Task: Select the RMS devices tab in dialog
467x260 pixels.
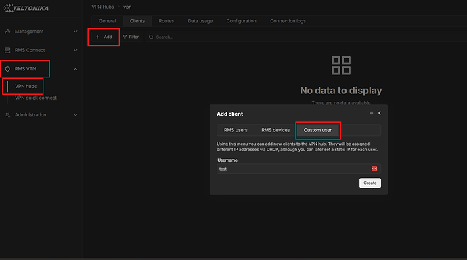Action: pos(275,130)
